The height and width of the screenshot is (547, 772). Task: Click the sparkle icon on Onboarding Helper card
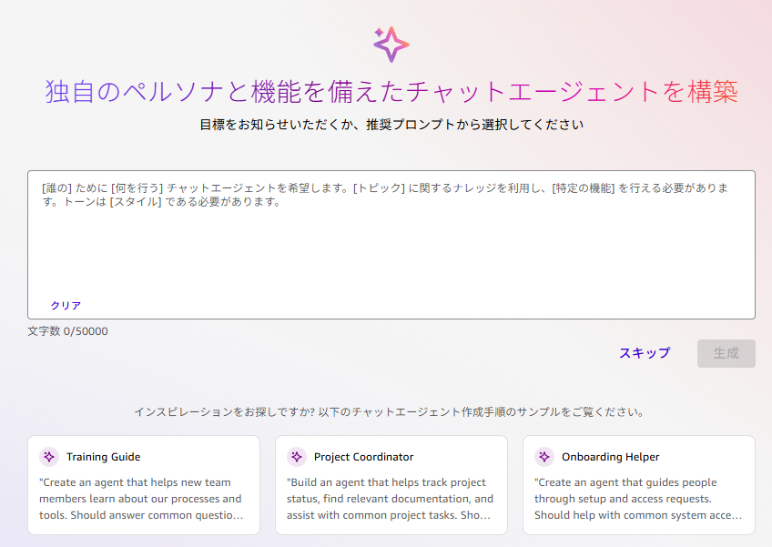(544, 457)
